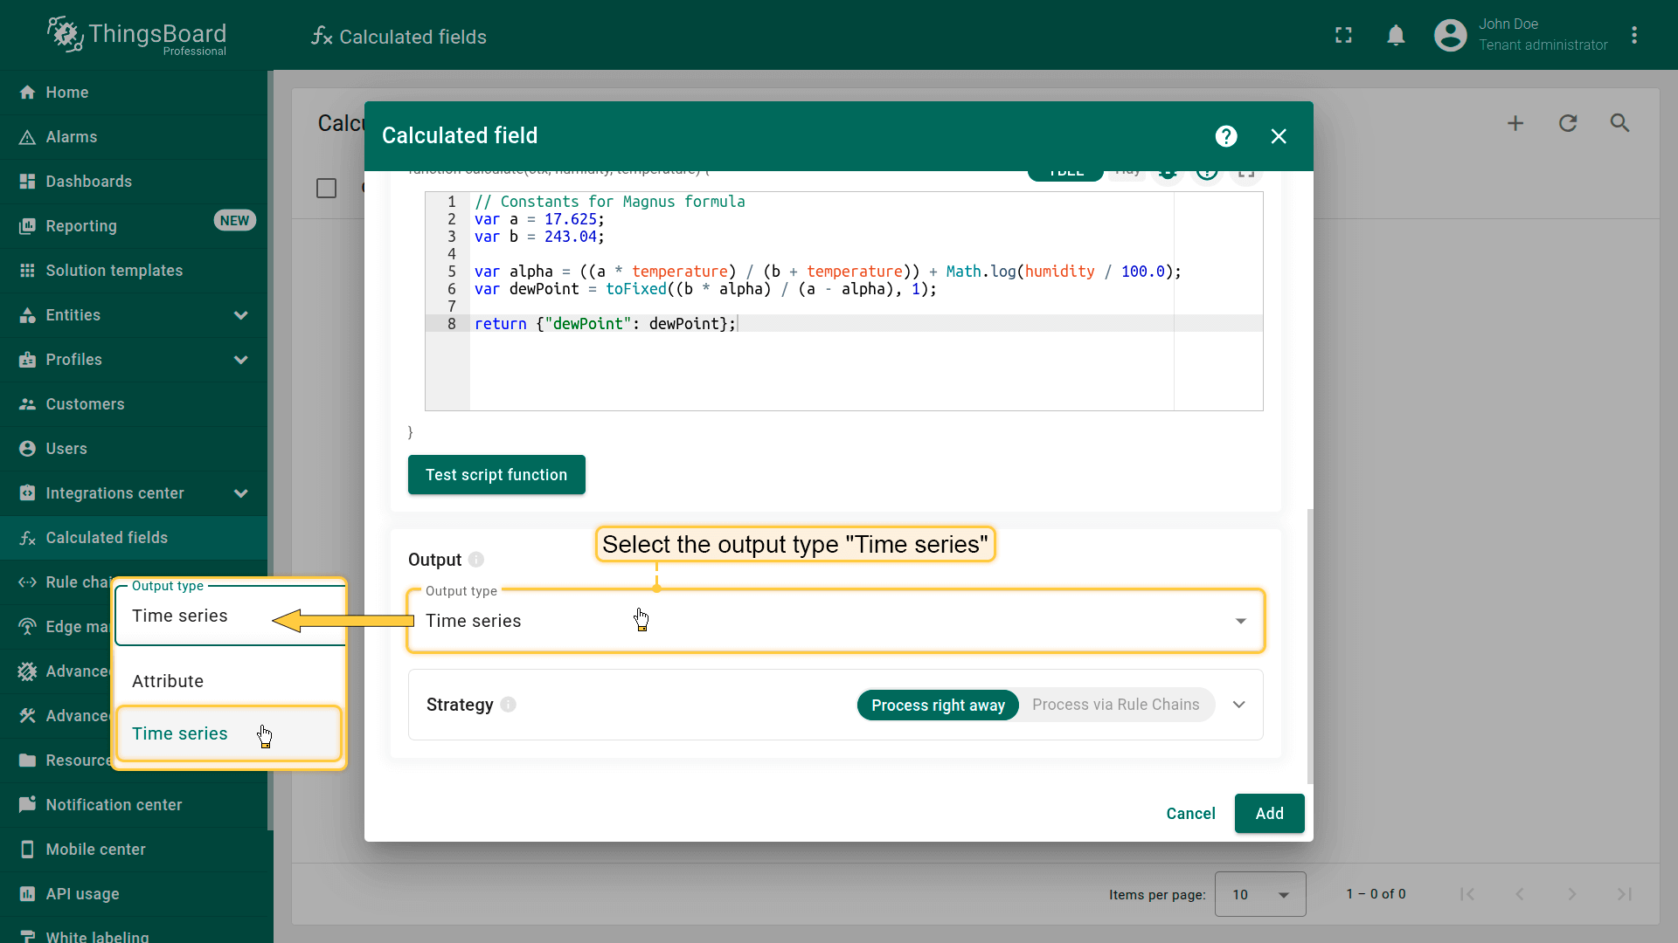Click the plus icon to add calculated field
Screen dimensions: 1678x943
1515,123
